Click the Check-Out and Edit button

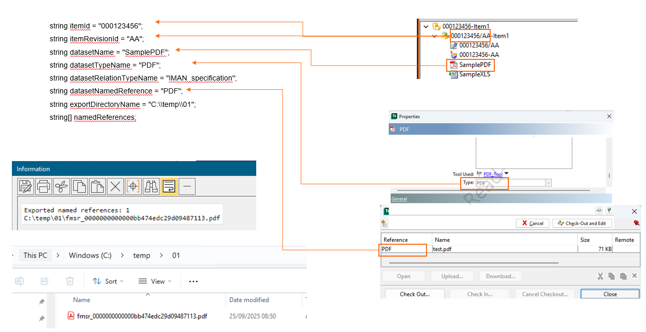(582, 223)
